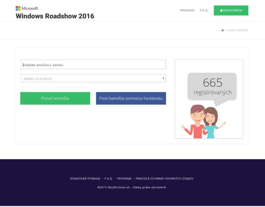Click the Microsoft logo in header
265x207 pixels.
coord(27,8)
